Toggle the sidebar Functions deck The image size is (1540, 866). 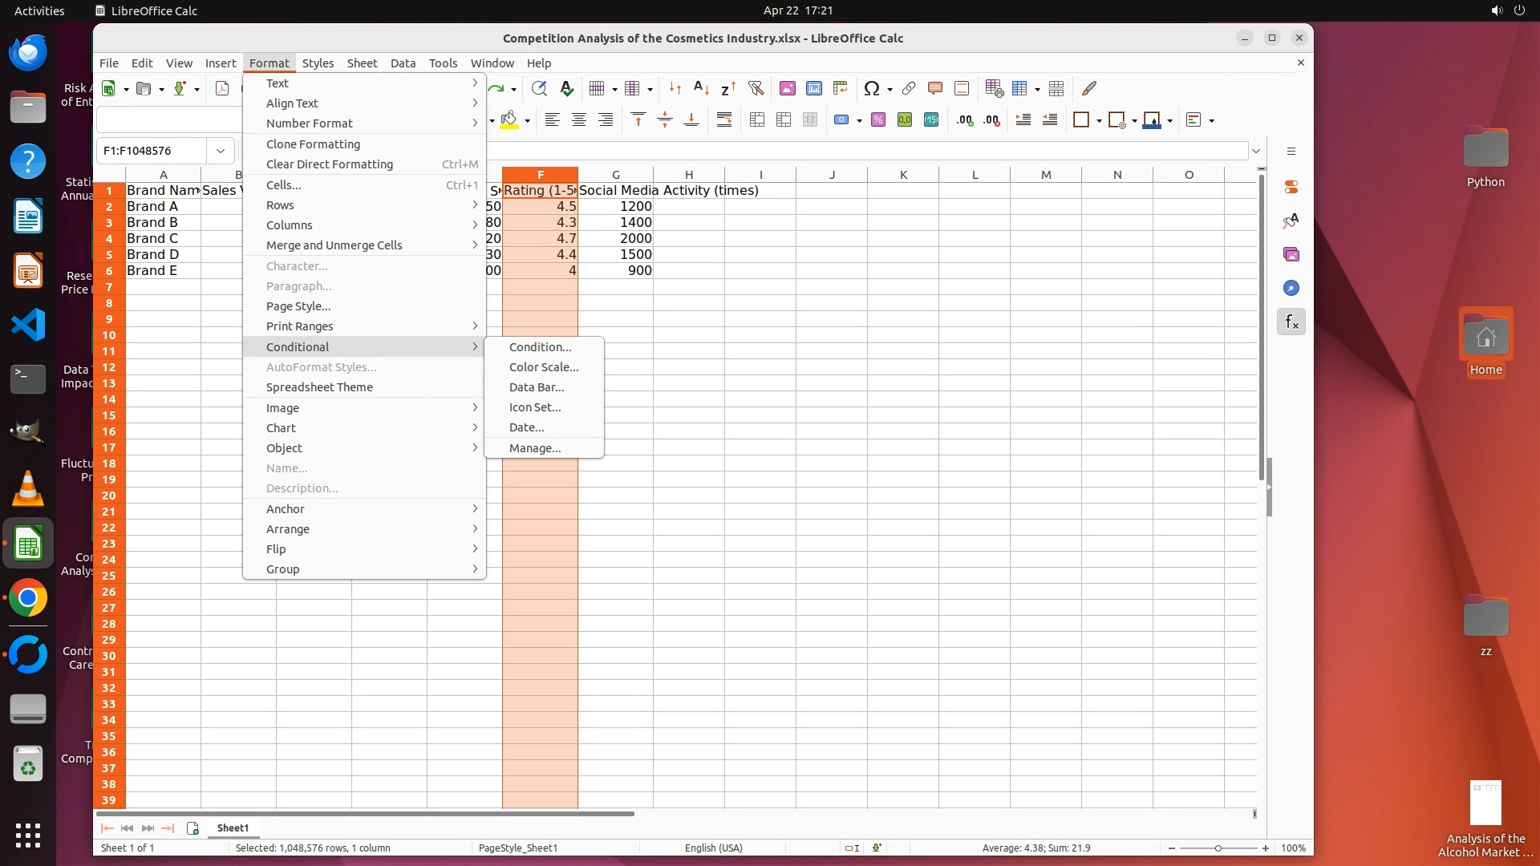click(1291, 322)
